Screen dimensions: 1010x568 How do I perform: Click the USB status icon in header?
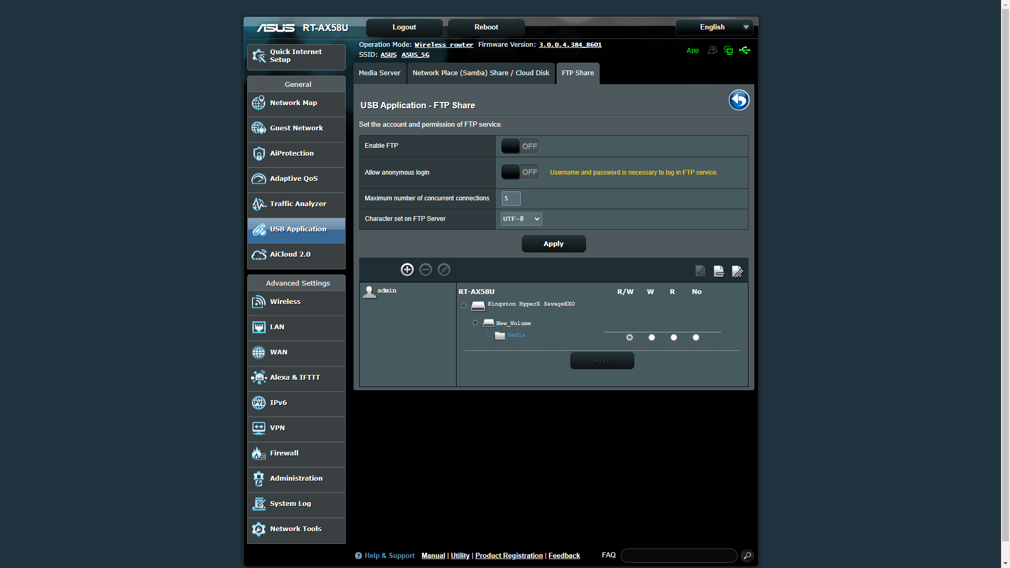click(x=744, y=50)
